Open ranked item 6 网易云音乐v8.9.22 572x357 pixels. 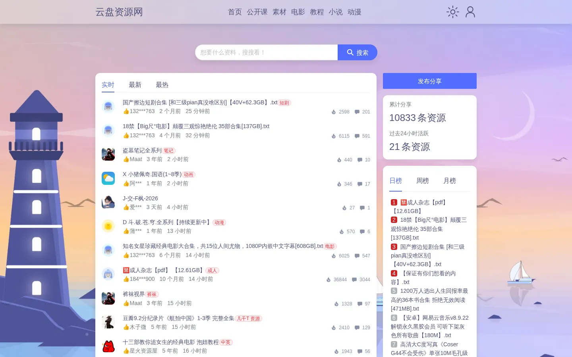click(x=430, y=326)
